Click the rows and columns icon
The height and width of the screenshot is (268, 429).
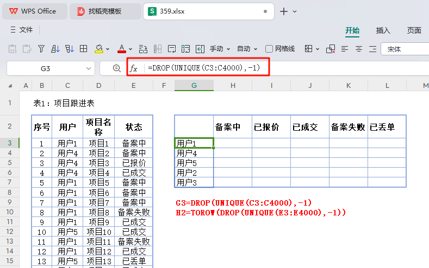click(x=143, y=49)
